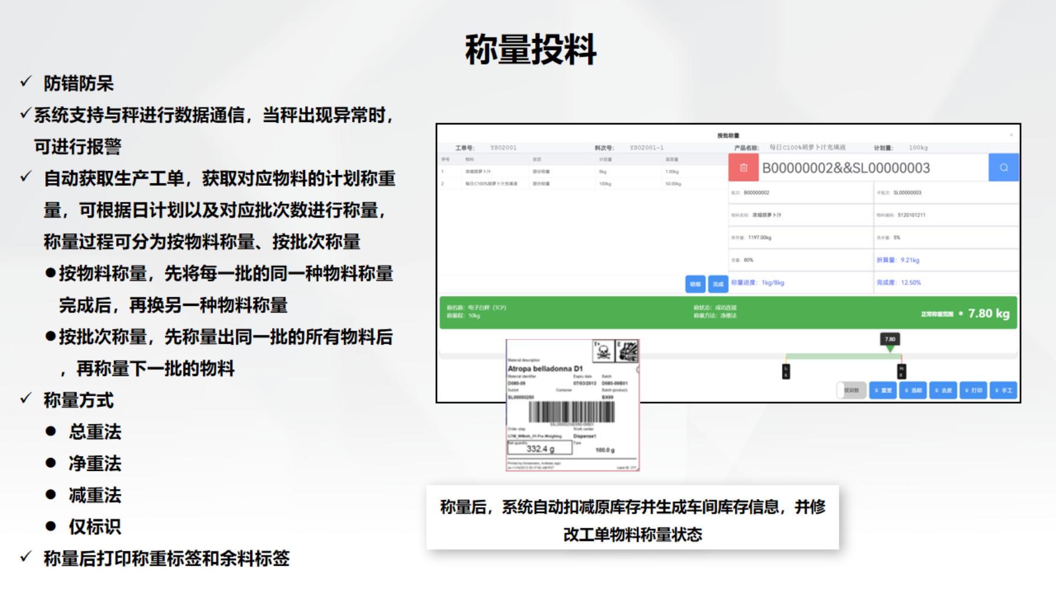Click the barcode on the printed label
This screenshot has width=1056, height=594.
click(x=571, y=412)
